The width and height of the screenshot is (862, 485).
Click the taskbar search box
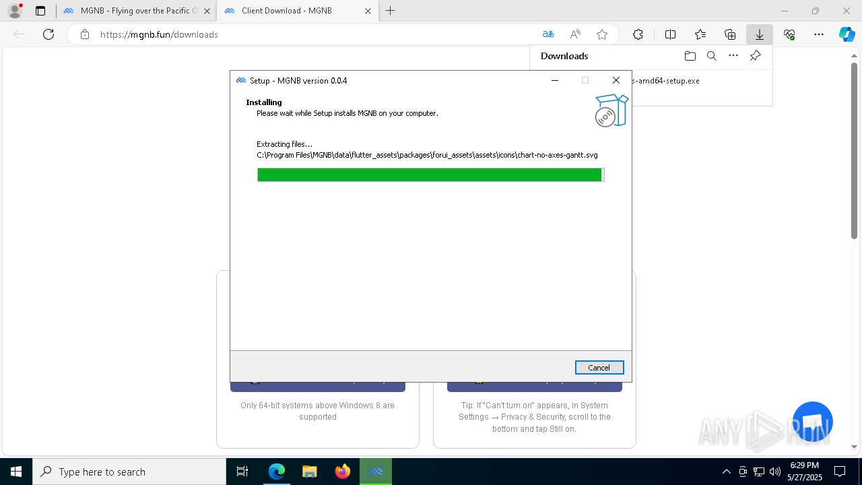129,472
